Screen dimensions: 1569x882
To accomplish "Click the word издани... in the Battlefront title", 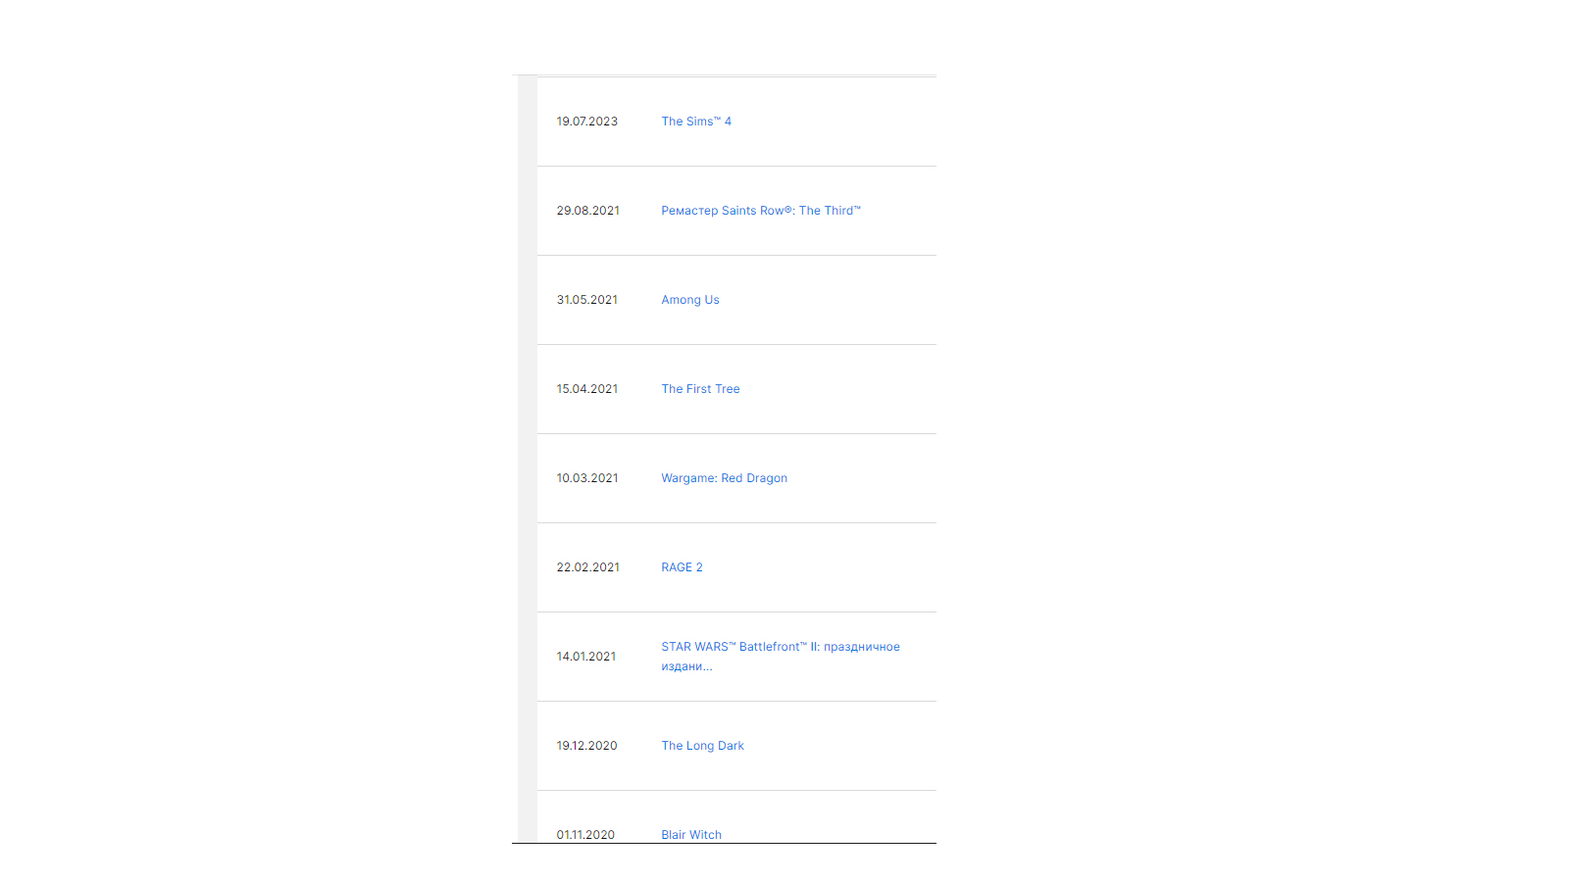I will [686, 666].
